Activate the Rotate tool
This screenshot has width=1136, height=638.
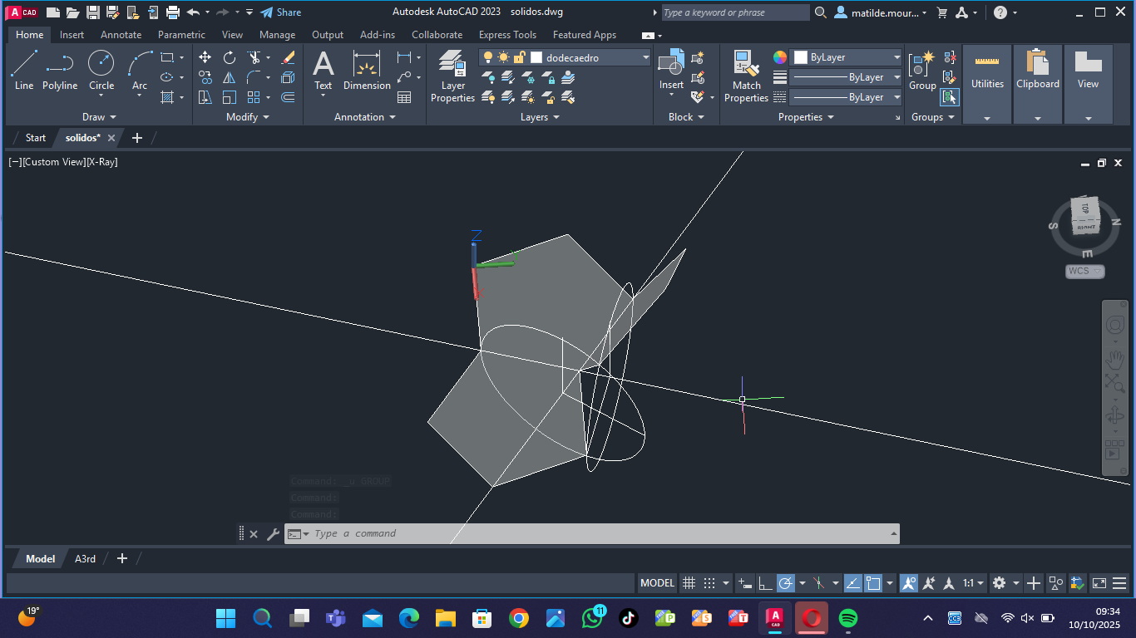[230, 57]
